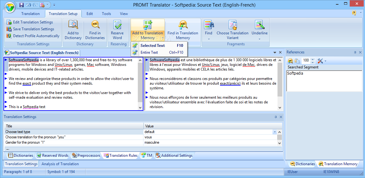Screen dimensions: 365x178
Task: Open the 'Choose text type' value dropdown
Action: click(275, 132)
